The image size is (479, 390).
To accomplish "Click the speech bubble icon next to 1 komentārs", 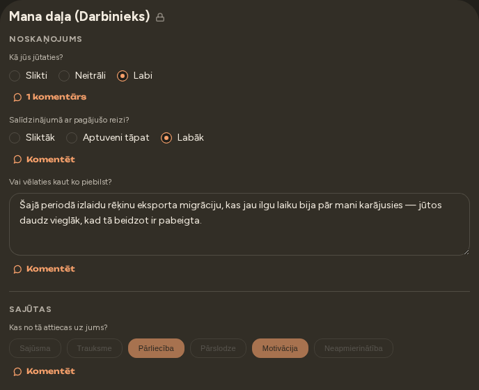I will [17, 97].
